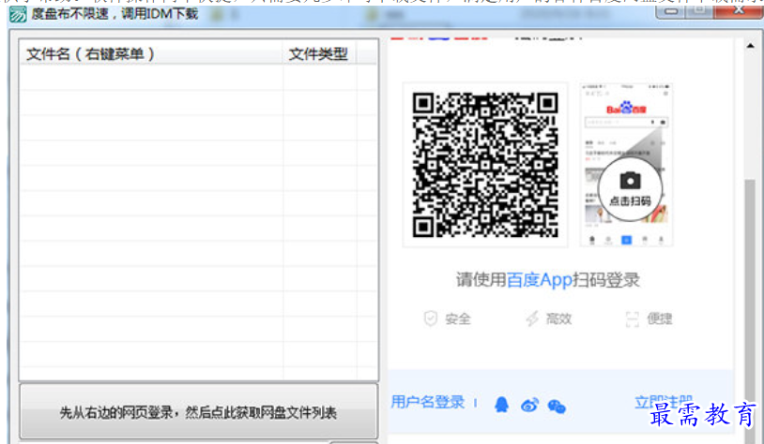Click the 先从右边的网页登录 get file list button
Viewport: 764px width, 444px height.
pyautogui.click(x=198, y=412)
